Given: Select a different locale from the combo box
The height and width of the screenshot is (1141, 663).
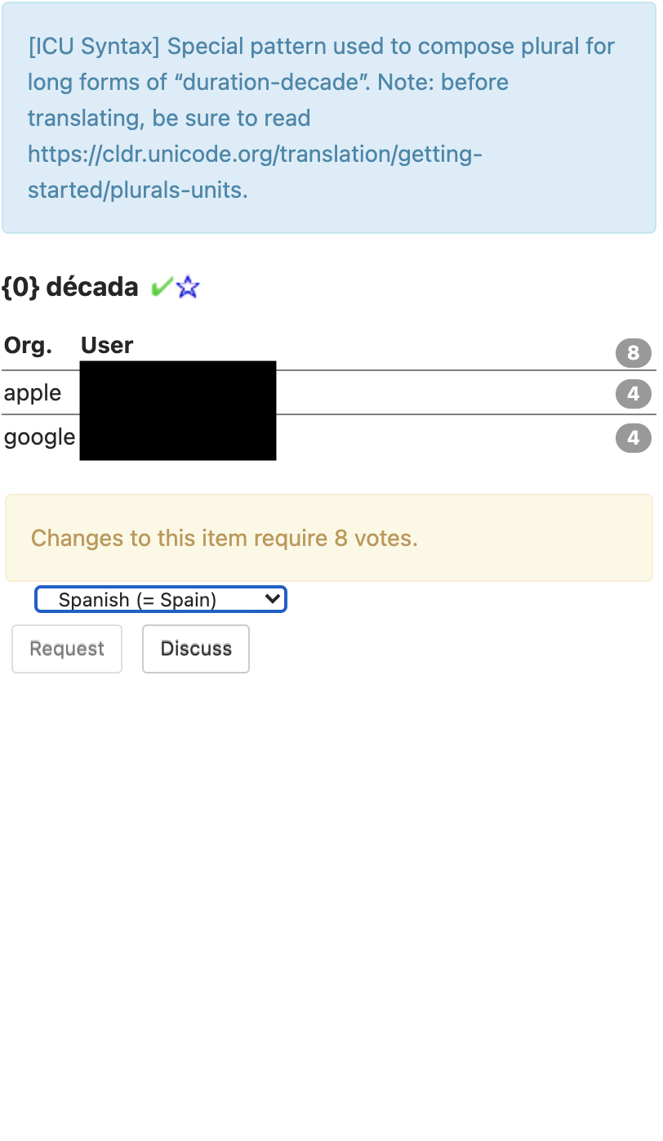Looking at the screenshot, I should 161,599.
